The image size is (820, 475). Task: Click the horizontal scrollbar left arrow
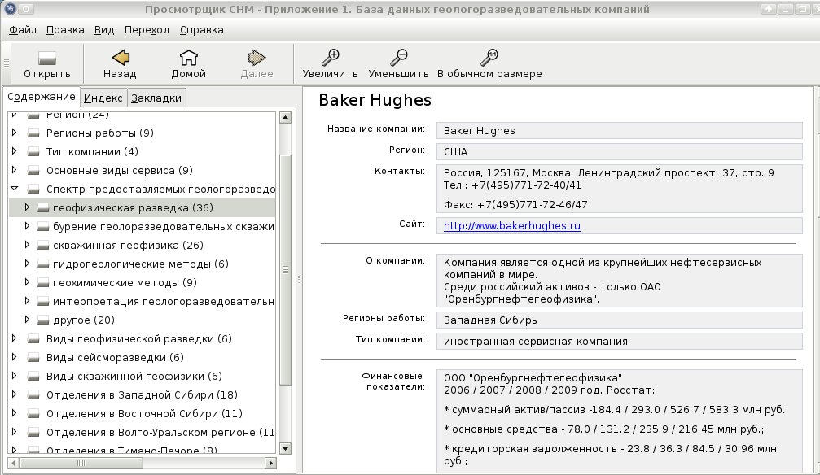(14, 463)
